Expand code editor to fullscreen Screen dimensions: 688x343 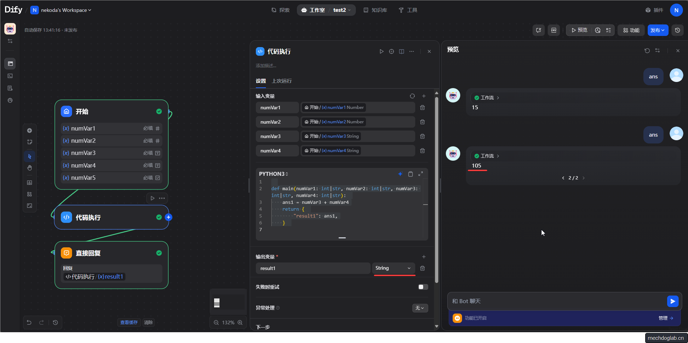[420, 174]
